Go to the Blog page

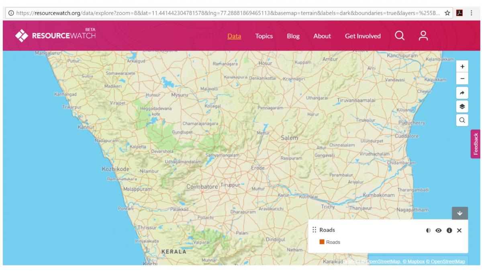tap(293, 36)
